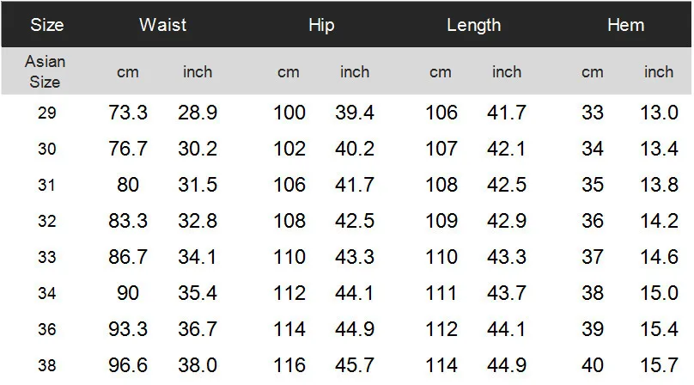Click the Asian Size subheader

click(x=45, y=71)
